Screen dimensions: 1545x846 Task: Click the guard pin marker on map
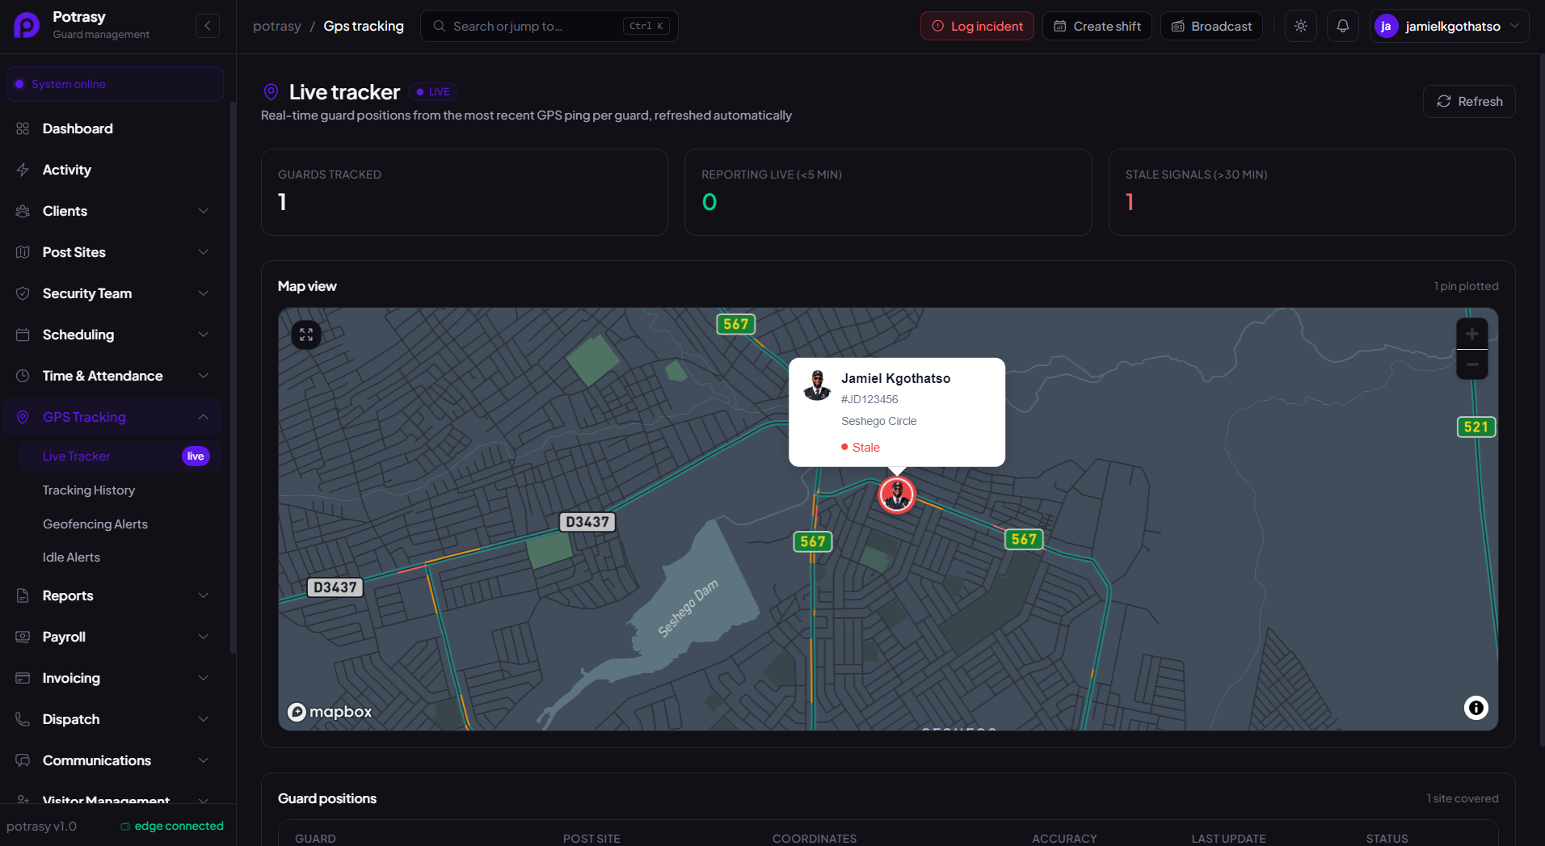(x=897, y=495)
